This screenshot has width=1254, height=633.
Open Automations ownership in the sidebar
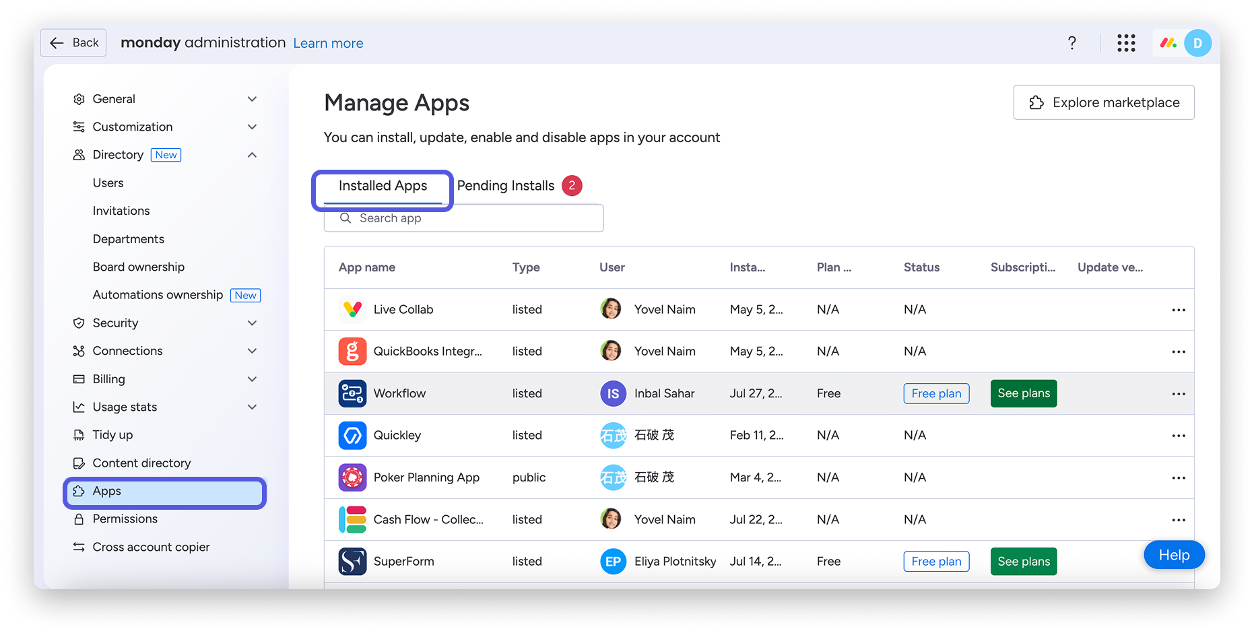pos(158,295)
